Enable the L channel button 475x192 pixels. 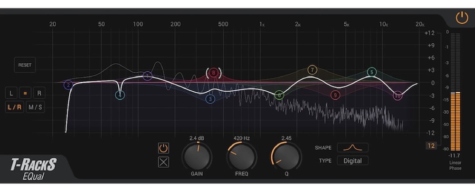pos(11,93)
